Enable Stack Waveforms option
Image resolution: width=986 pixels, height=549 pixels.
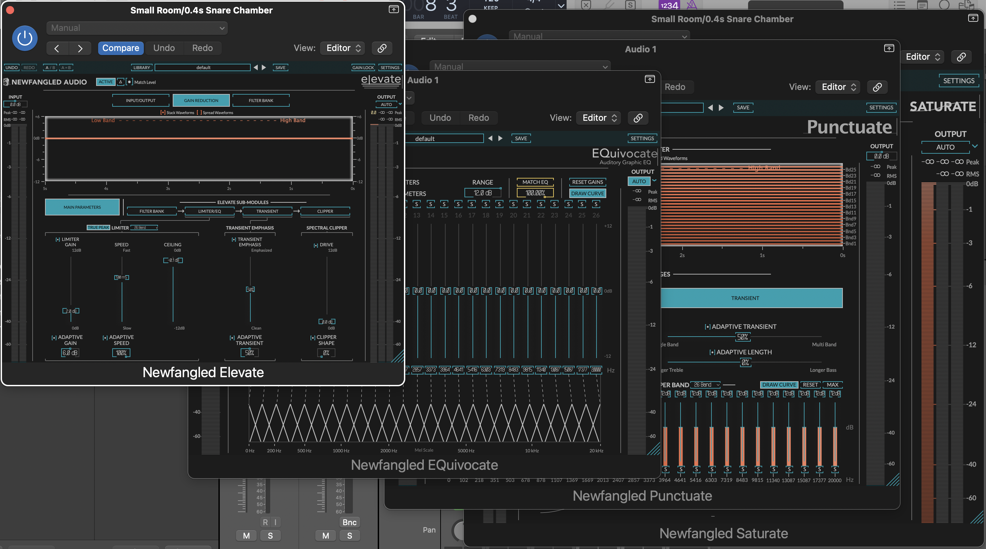pos(163,112)
